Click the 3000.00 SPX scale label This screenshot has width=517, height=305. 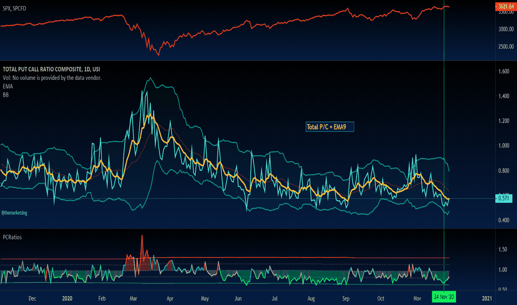coord(506,29)
